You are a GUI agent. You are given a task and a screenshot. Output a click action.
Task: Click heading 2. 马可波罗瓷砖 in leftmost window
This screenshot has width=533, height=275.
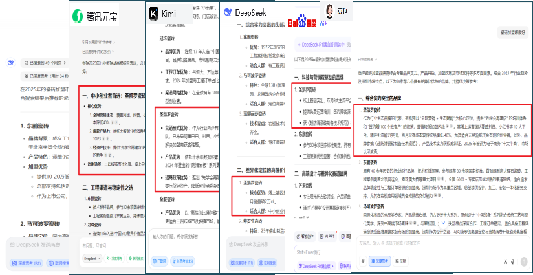41,224
